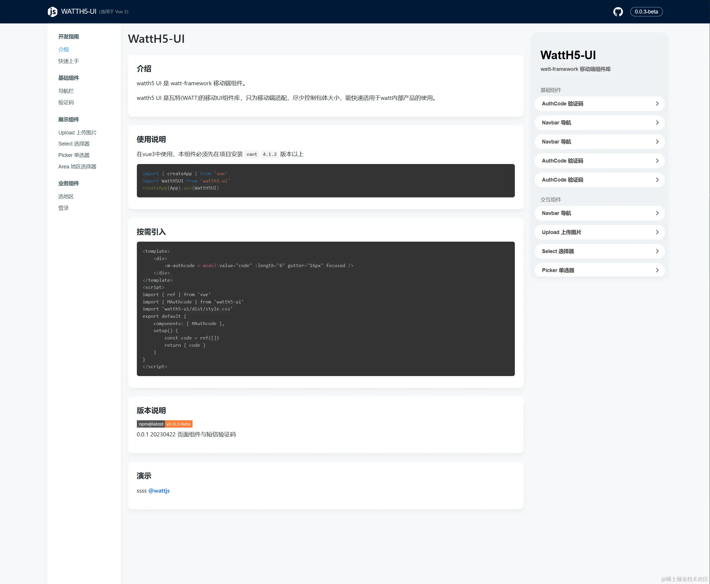The image size is (710, 584).
Task: Open Area 地区选择器 in sidebar
Action: [x=77, y=167]
